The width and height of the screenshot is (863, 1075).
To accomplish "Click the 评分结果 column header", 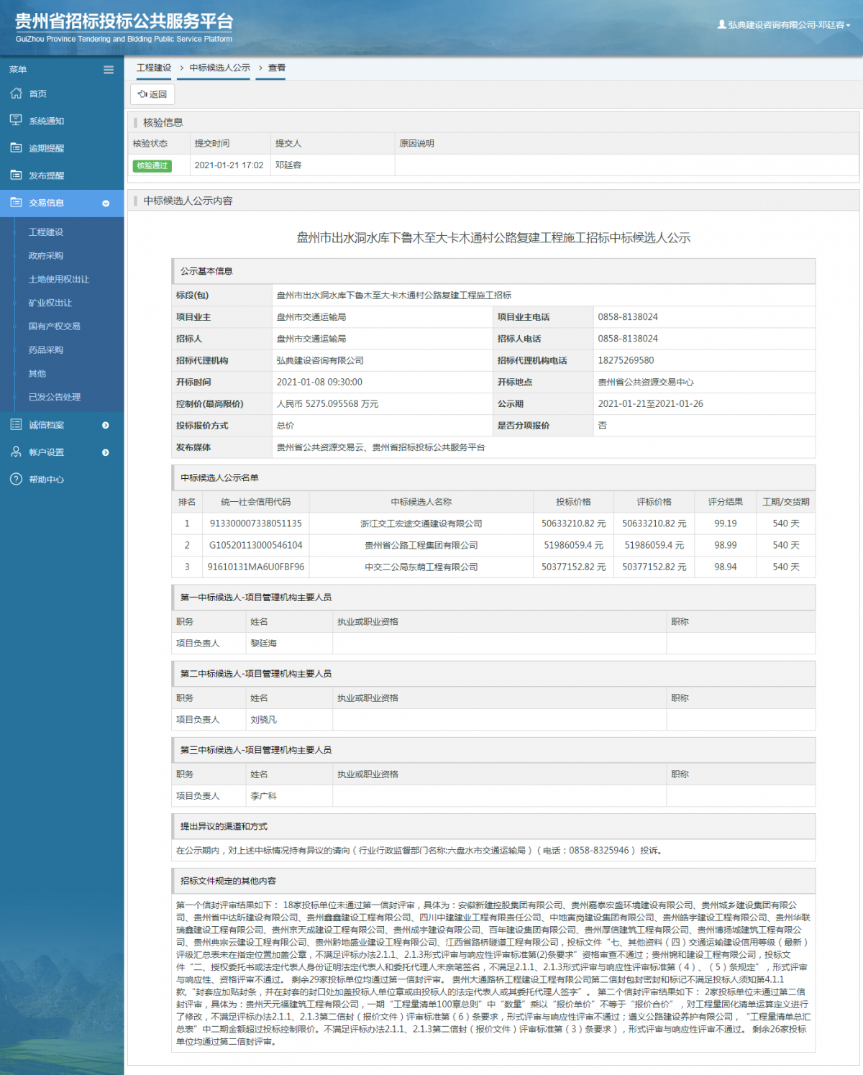I will [725, 502].
